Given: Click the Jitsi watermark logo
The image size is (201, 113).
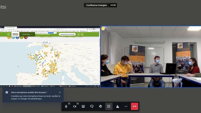Looking at the screenshot, I should point(3,7).
